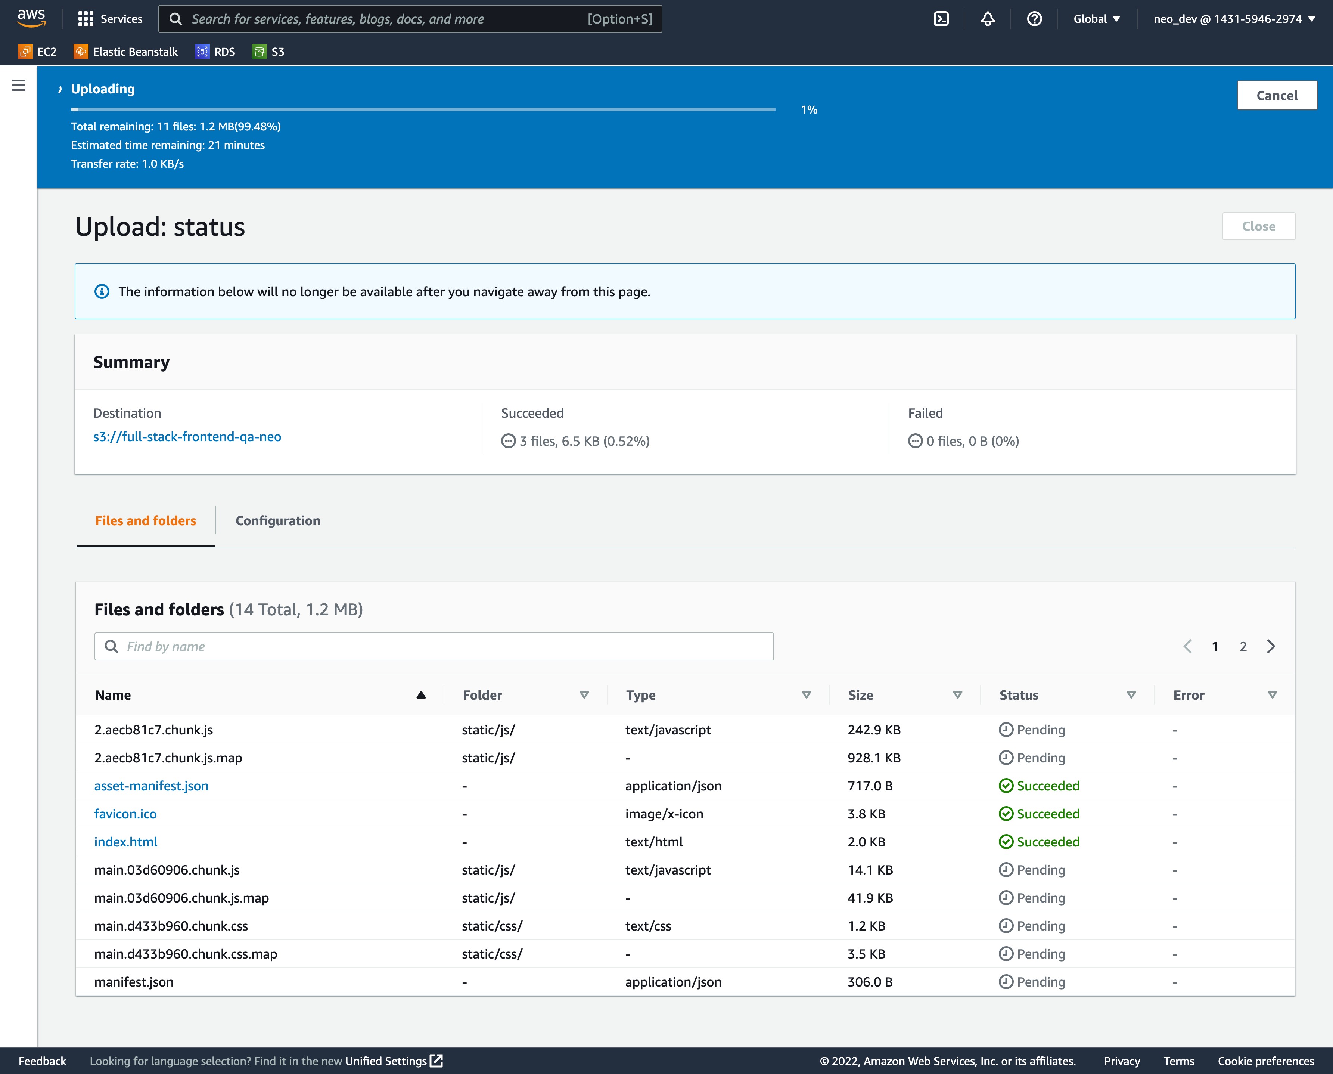The height and width of the screenshot is (1074, 1333).
Task: Click the image/x-icon type cell
Action: pyautogui.click(x=665, y=814)
